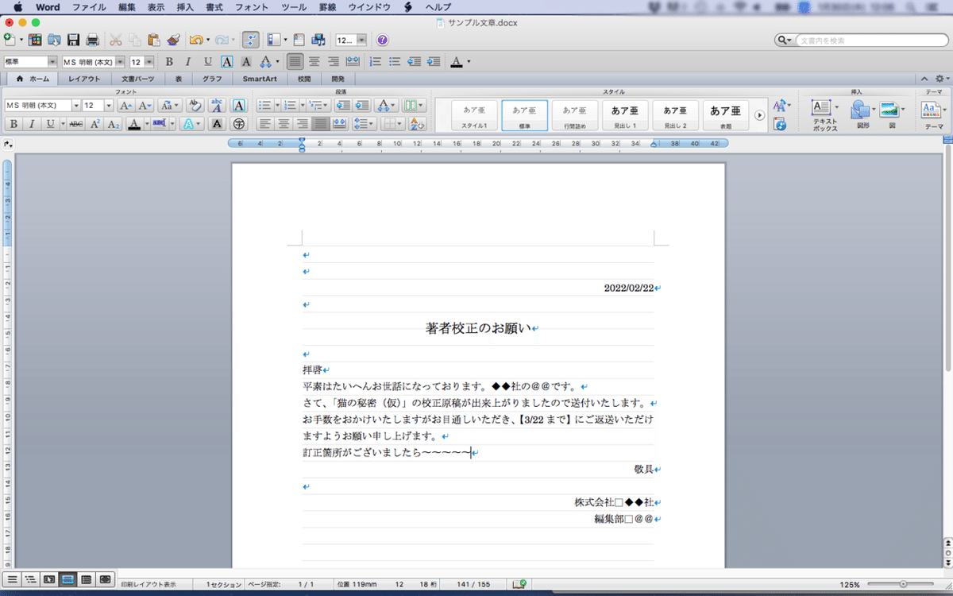Insert a shape from ribbon
The image size is (953, 596).
point(861,114)
